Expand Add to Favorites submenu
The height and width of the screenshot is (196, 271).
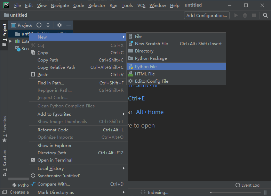point(123,114)
